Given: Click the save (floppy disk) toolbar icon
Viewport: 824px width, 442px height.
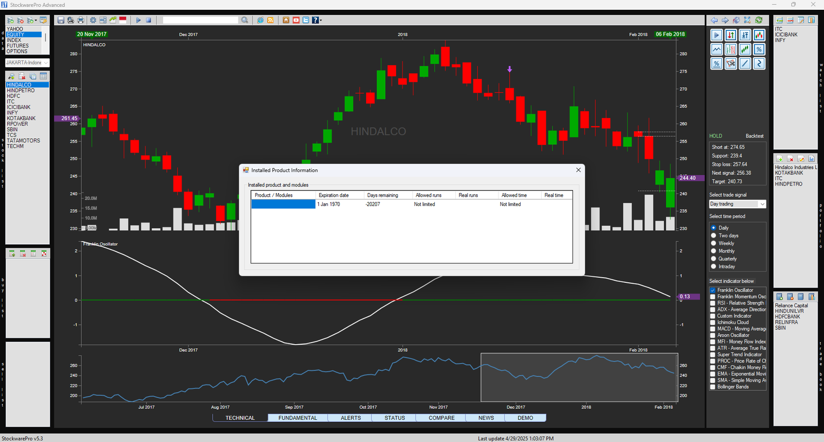Looking at the screenshot, I should click(61, 20).
